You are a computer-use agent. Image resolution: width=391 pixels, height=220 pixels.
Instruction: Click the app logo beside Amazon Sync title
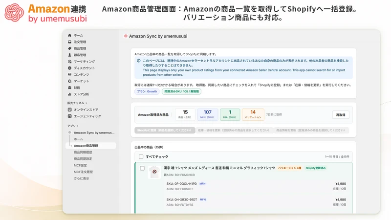pos(126,36)
